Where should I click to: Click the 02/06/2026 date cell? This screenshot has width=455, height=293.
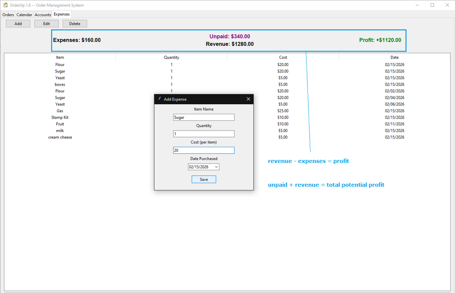click(394, 104)
